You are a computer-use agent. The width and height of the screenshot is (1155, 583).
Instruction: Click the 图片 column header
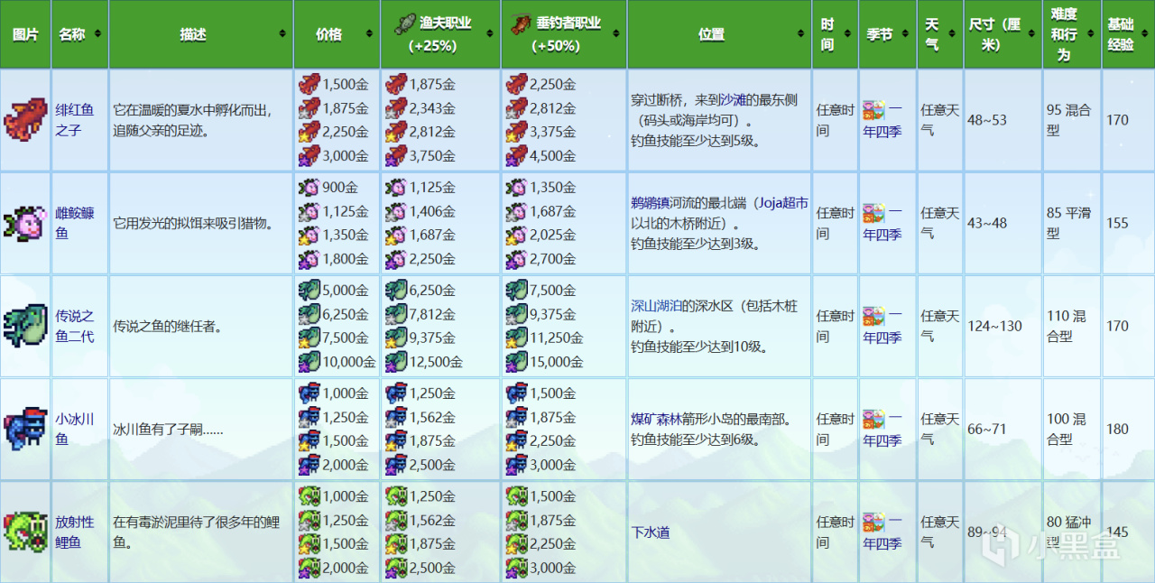click(25, 34)
